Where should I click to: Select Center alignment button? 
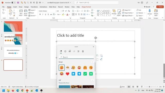pos(76,14)
